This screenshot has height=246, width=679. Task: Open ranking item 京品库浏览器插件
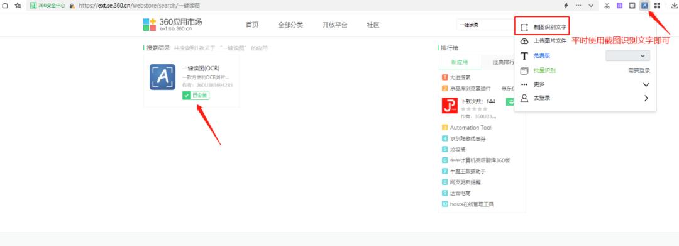[483, 88]
